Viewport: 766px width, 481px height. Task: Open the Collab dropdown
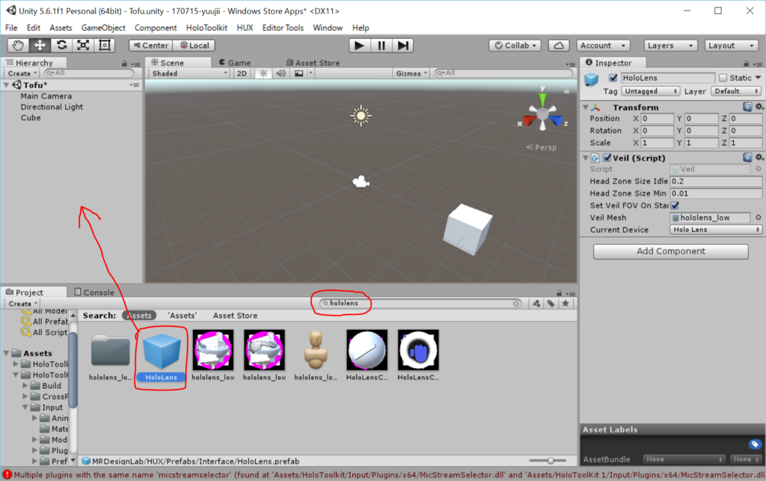[x=515, y=46]
